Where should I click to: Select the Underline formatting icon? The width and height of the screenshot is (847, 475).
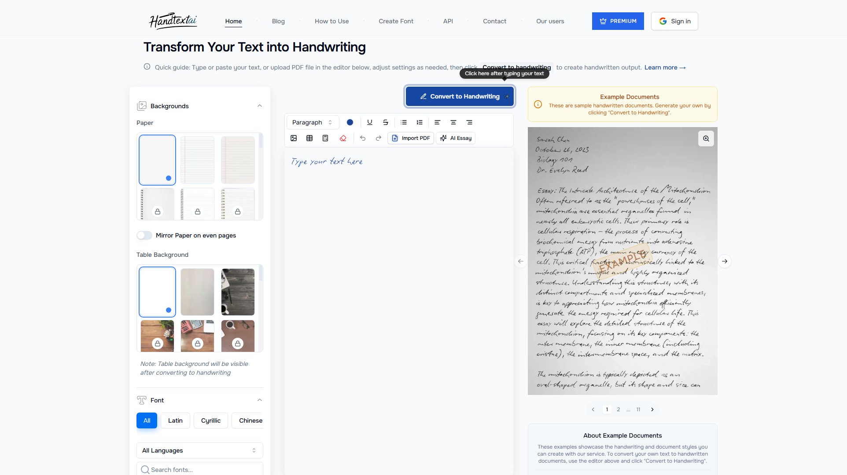click(369, 122)
